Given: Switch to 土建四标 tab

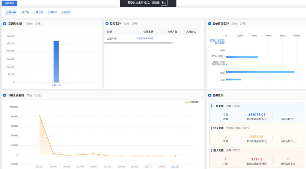Looking at the screenshot, I should (x=52, y=12).
